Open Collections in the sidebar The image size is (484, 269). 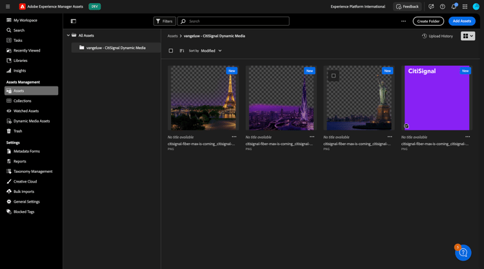click(23, 101)
